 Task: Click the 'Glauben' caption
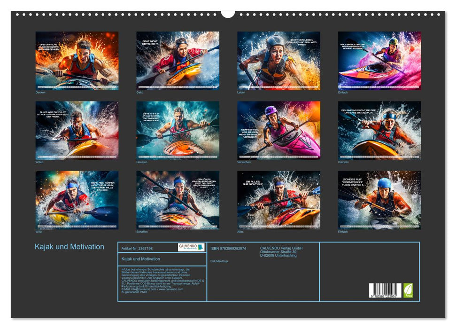pyautogui.click(x=142, y=162)
